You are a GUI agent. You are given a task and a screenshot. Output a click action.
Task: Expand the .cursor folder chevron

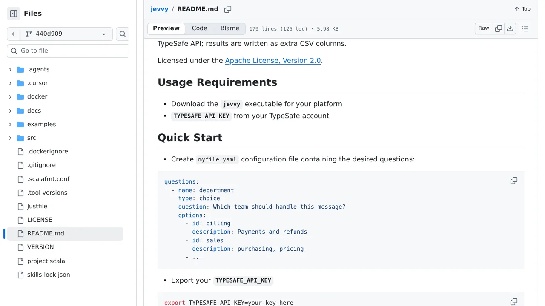pos(10,83)
